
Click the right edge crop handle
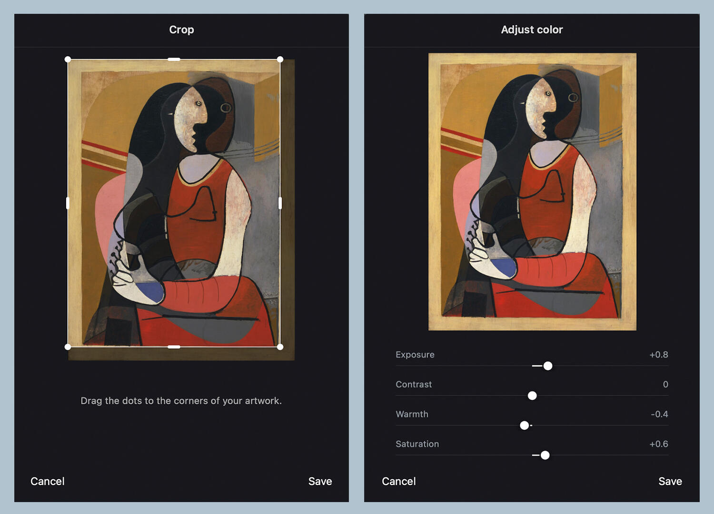coord(280,203)
